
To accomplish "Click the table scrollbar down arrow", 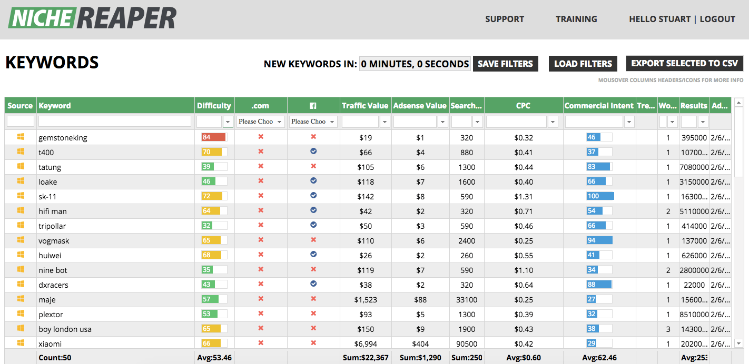I will 738,343.
